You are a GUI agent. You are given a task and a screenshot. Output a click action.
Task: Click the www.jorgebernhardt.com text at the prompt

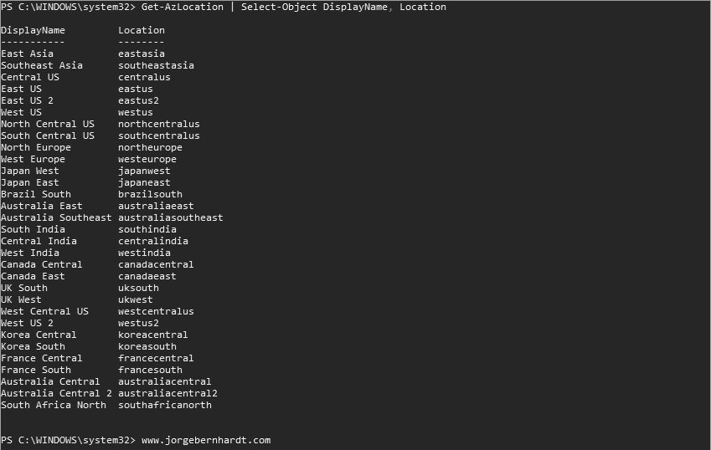coord(206,440)
